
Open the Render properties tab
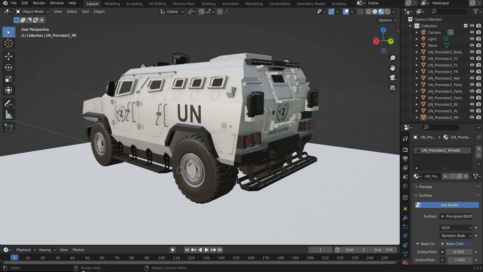(x=405, y=150)
